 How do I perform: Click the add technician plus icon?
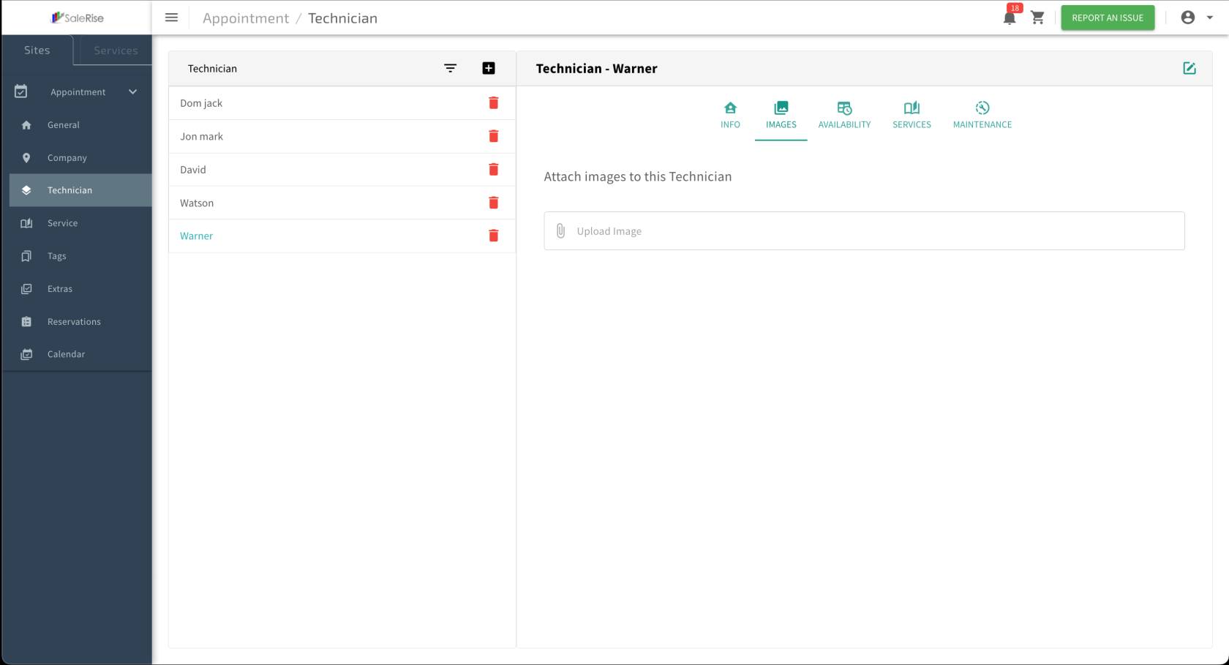[489, 68]
